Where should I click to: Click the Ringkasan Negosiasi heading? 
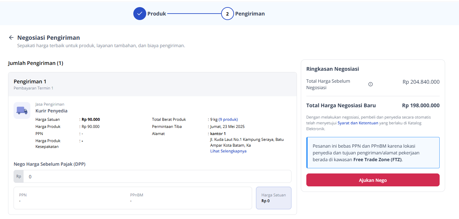[x=332, y=69]
